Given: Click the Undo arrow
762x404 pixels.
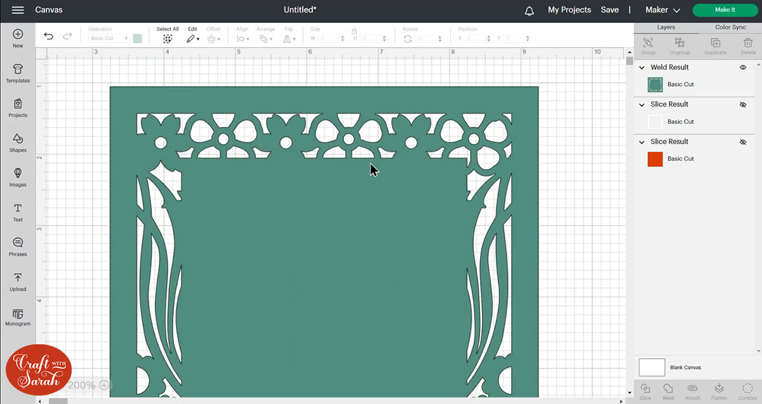Looking at the screenshot, I should point(49,36).
